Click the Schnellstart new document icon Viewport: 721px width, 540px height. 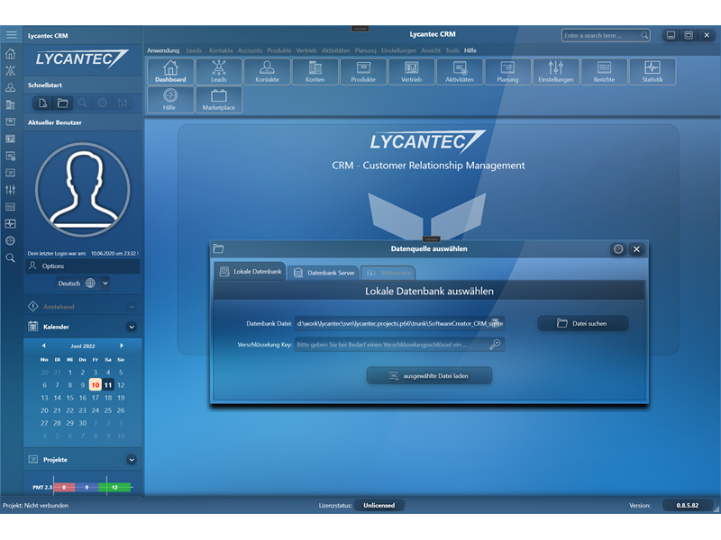[42, 103]
